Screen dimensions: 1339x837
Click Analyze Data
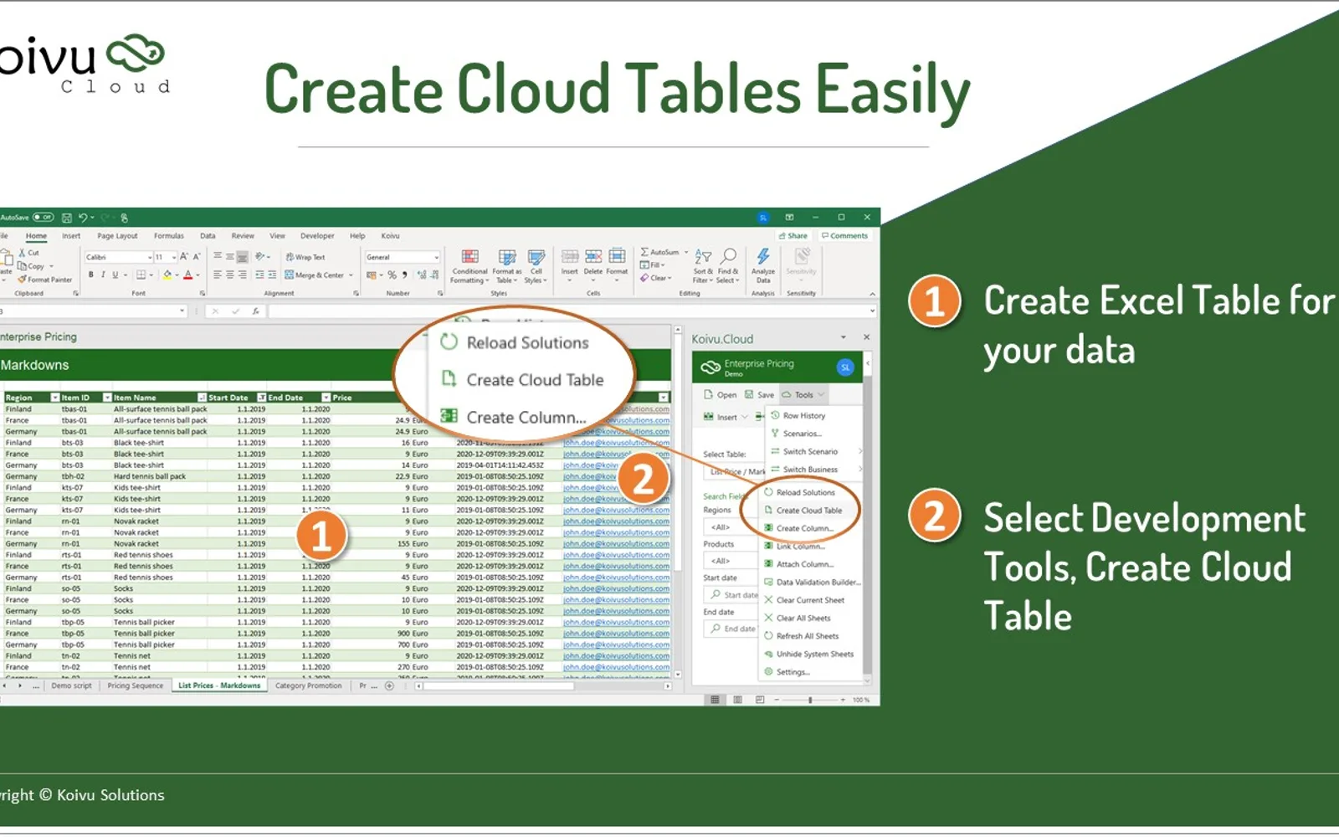[763, 266]
